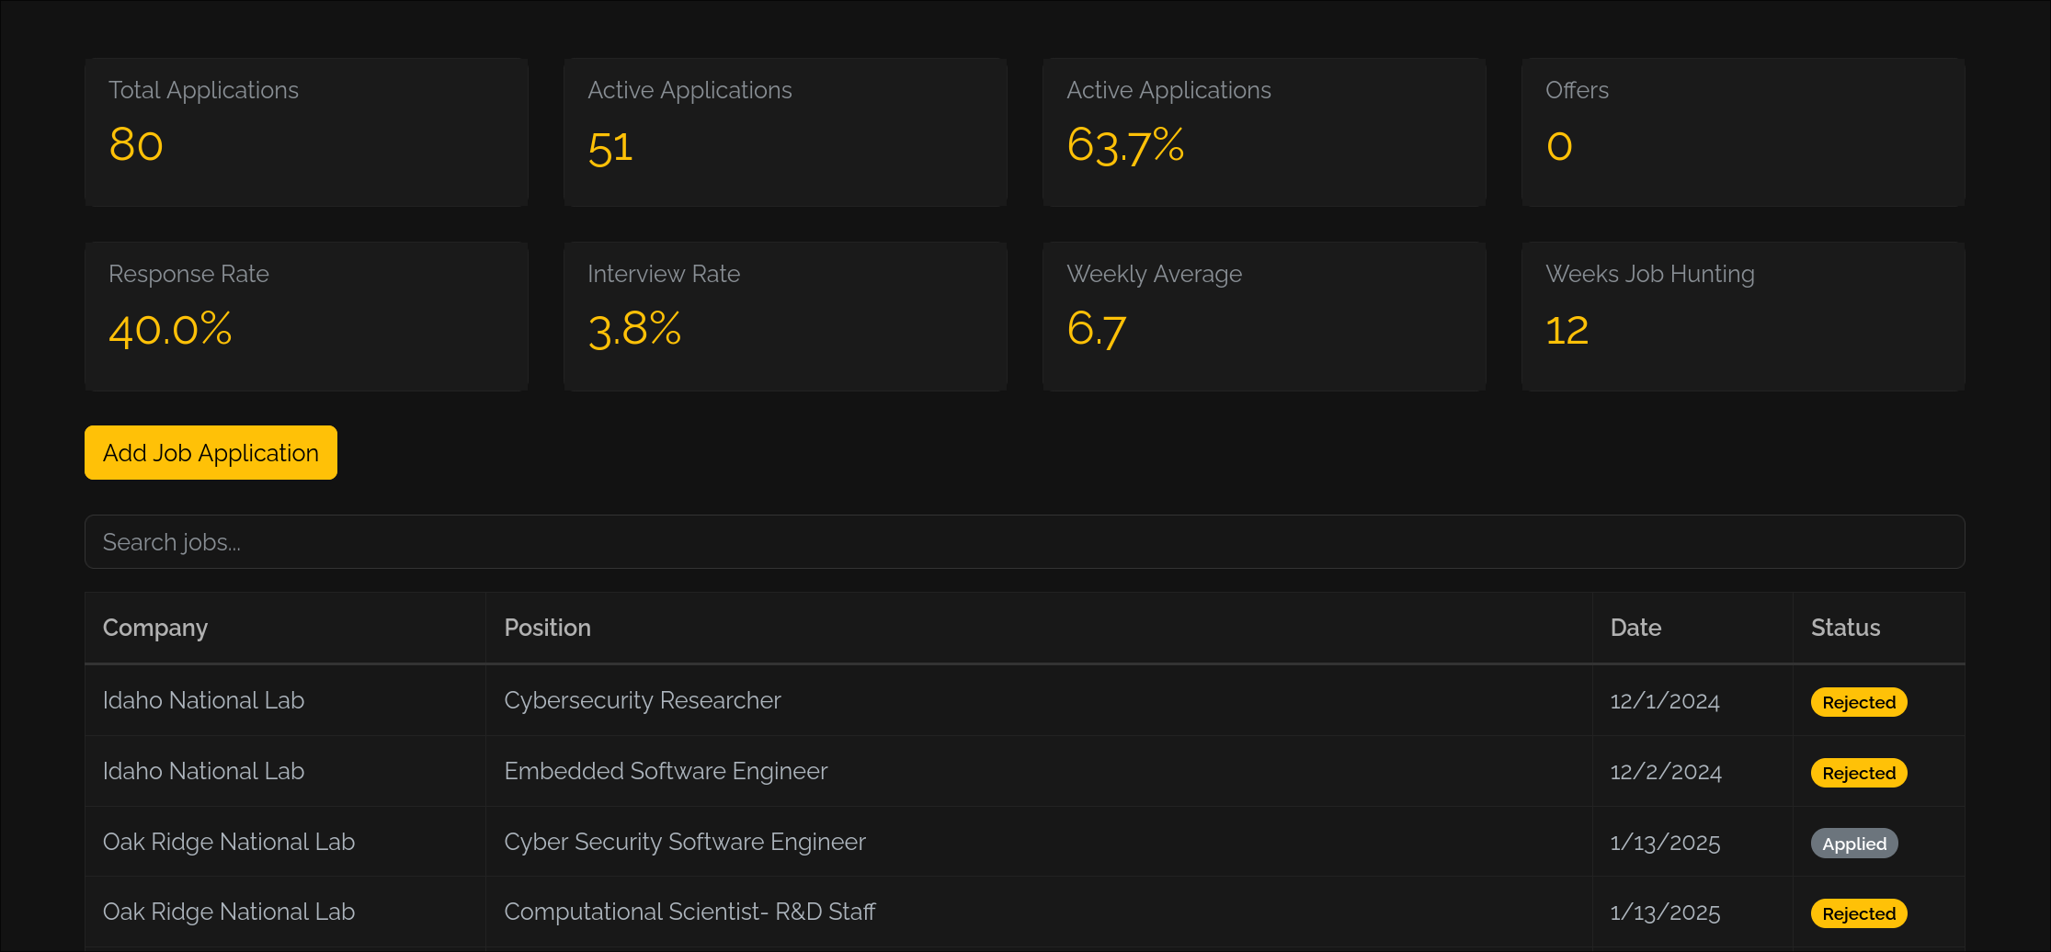2051x952 pixels.
Task: Sort the table by Date
Action: coord(1635,628)
